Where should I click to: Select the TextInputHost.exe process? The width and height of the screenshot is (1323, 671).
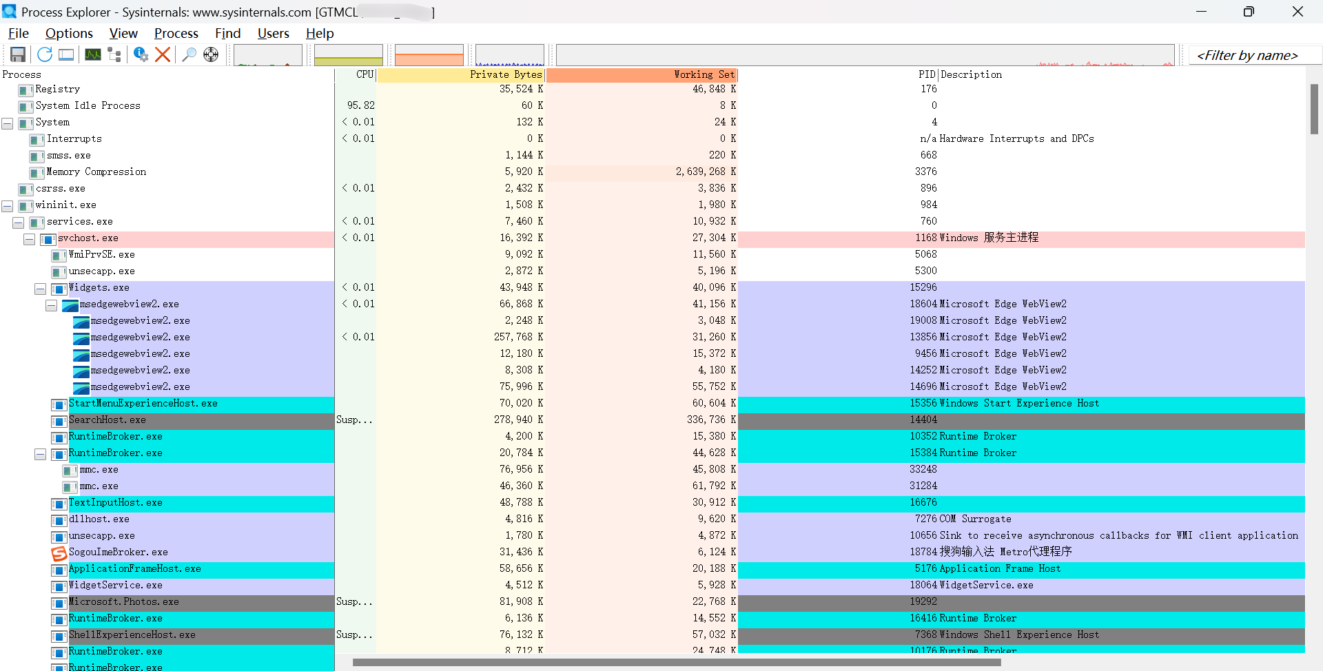[x=653, y=502]
